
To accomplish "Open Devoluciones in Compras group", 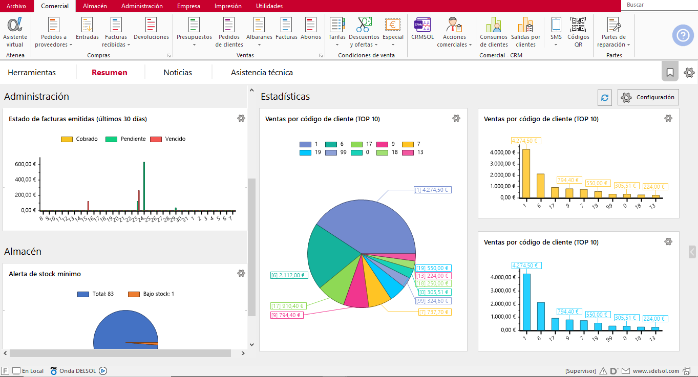I will click(x=151, y=29).
